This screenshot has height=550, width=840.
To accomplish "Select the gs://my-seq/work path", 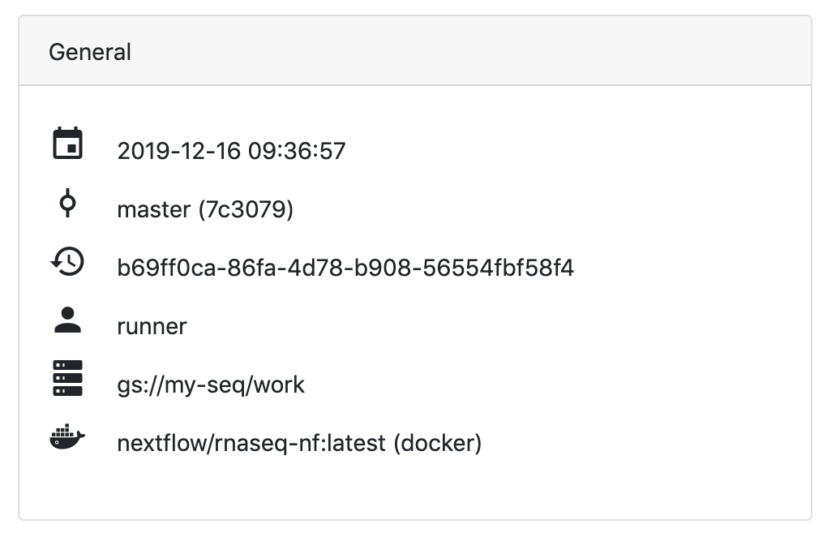I will pyautogui.click(x=211, y=385).
